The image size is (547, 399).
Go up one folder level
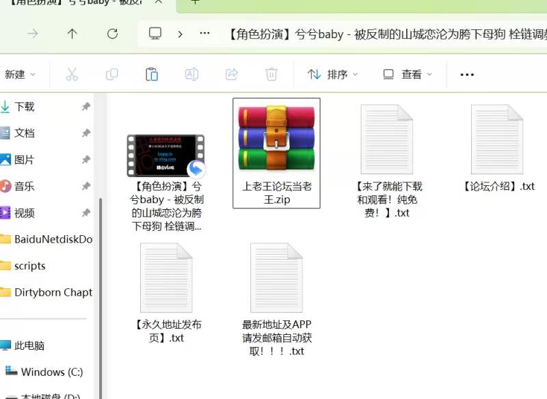(x=72, y=33)
